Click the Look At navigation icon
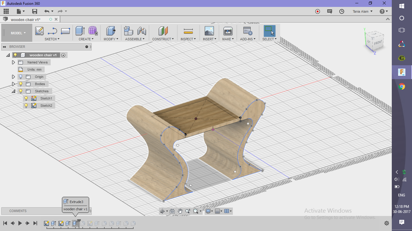This screenshot has width=412, height=231. [172, 211]
